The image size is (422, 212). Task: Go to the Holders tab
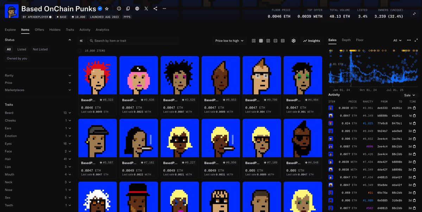click(55, 30)
